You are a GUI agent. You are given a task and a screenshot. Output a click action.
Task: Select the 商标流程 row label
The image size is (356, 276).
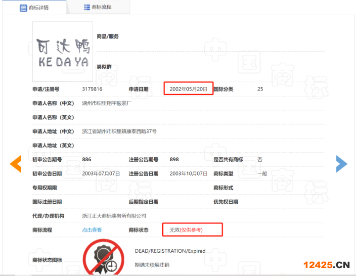coord(42,230)
